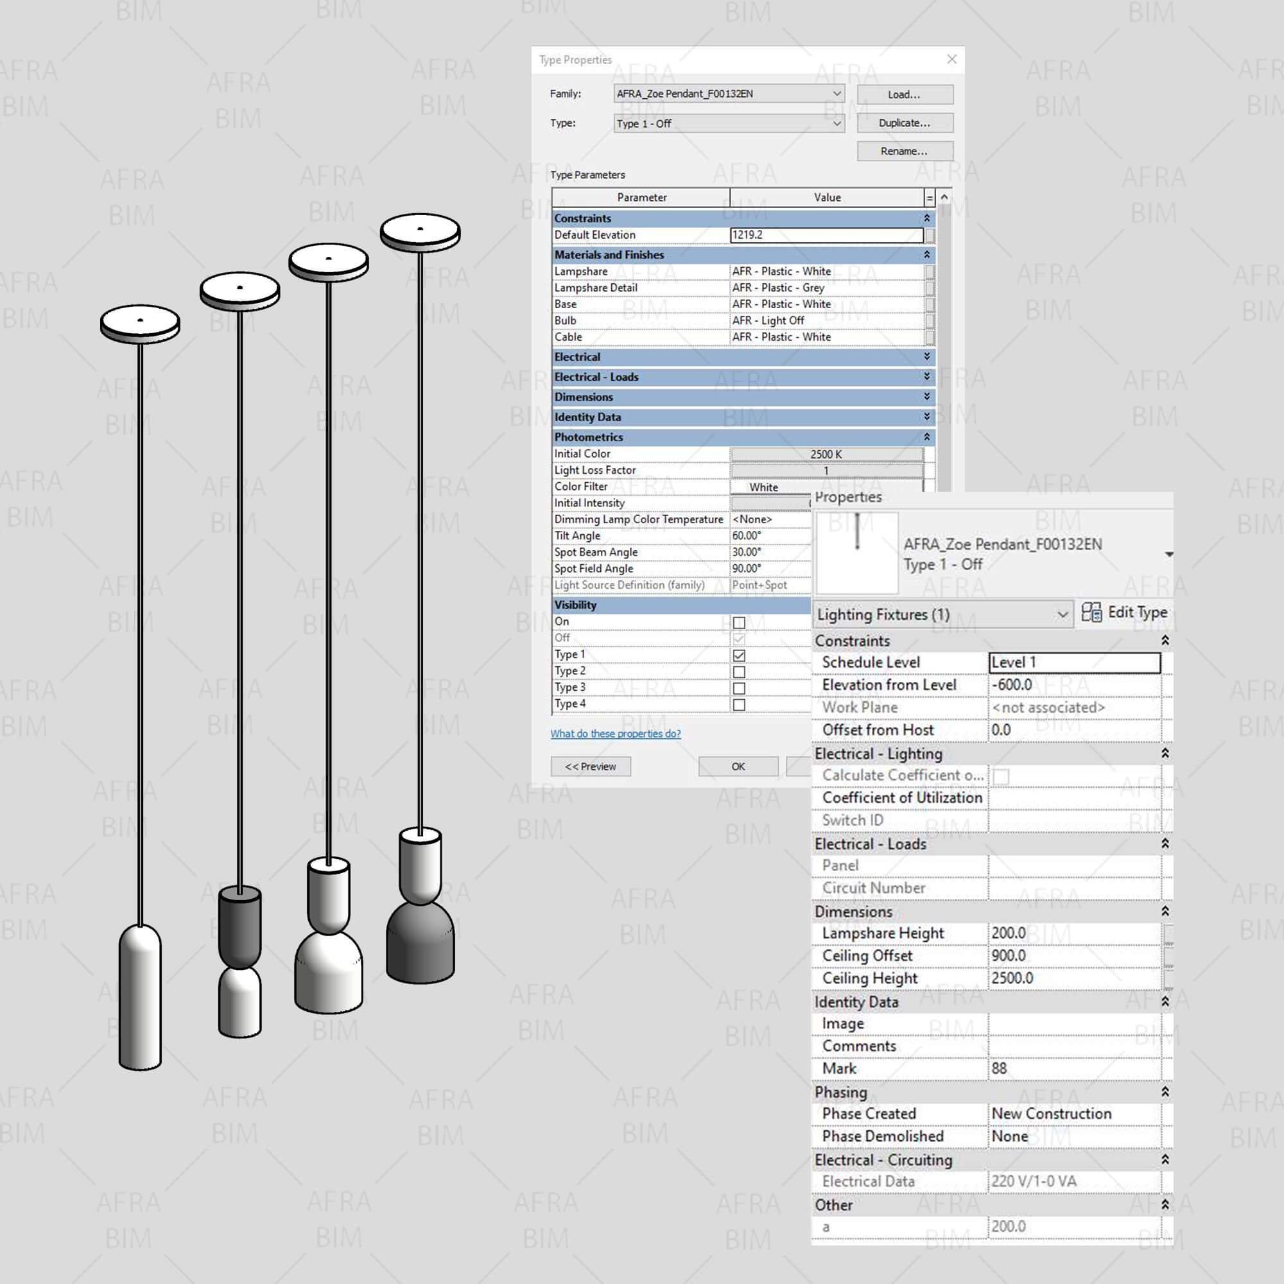This screenshot has height=1284, width=1284.
Task: Open the Family dropdown list
Action: point(837,94)
